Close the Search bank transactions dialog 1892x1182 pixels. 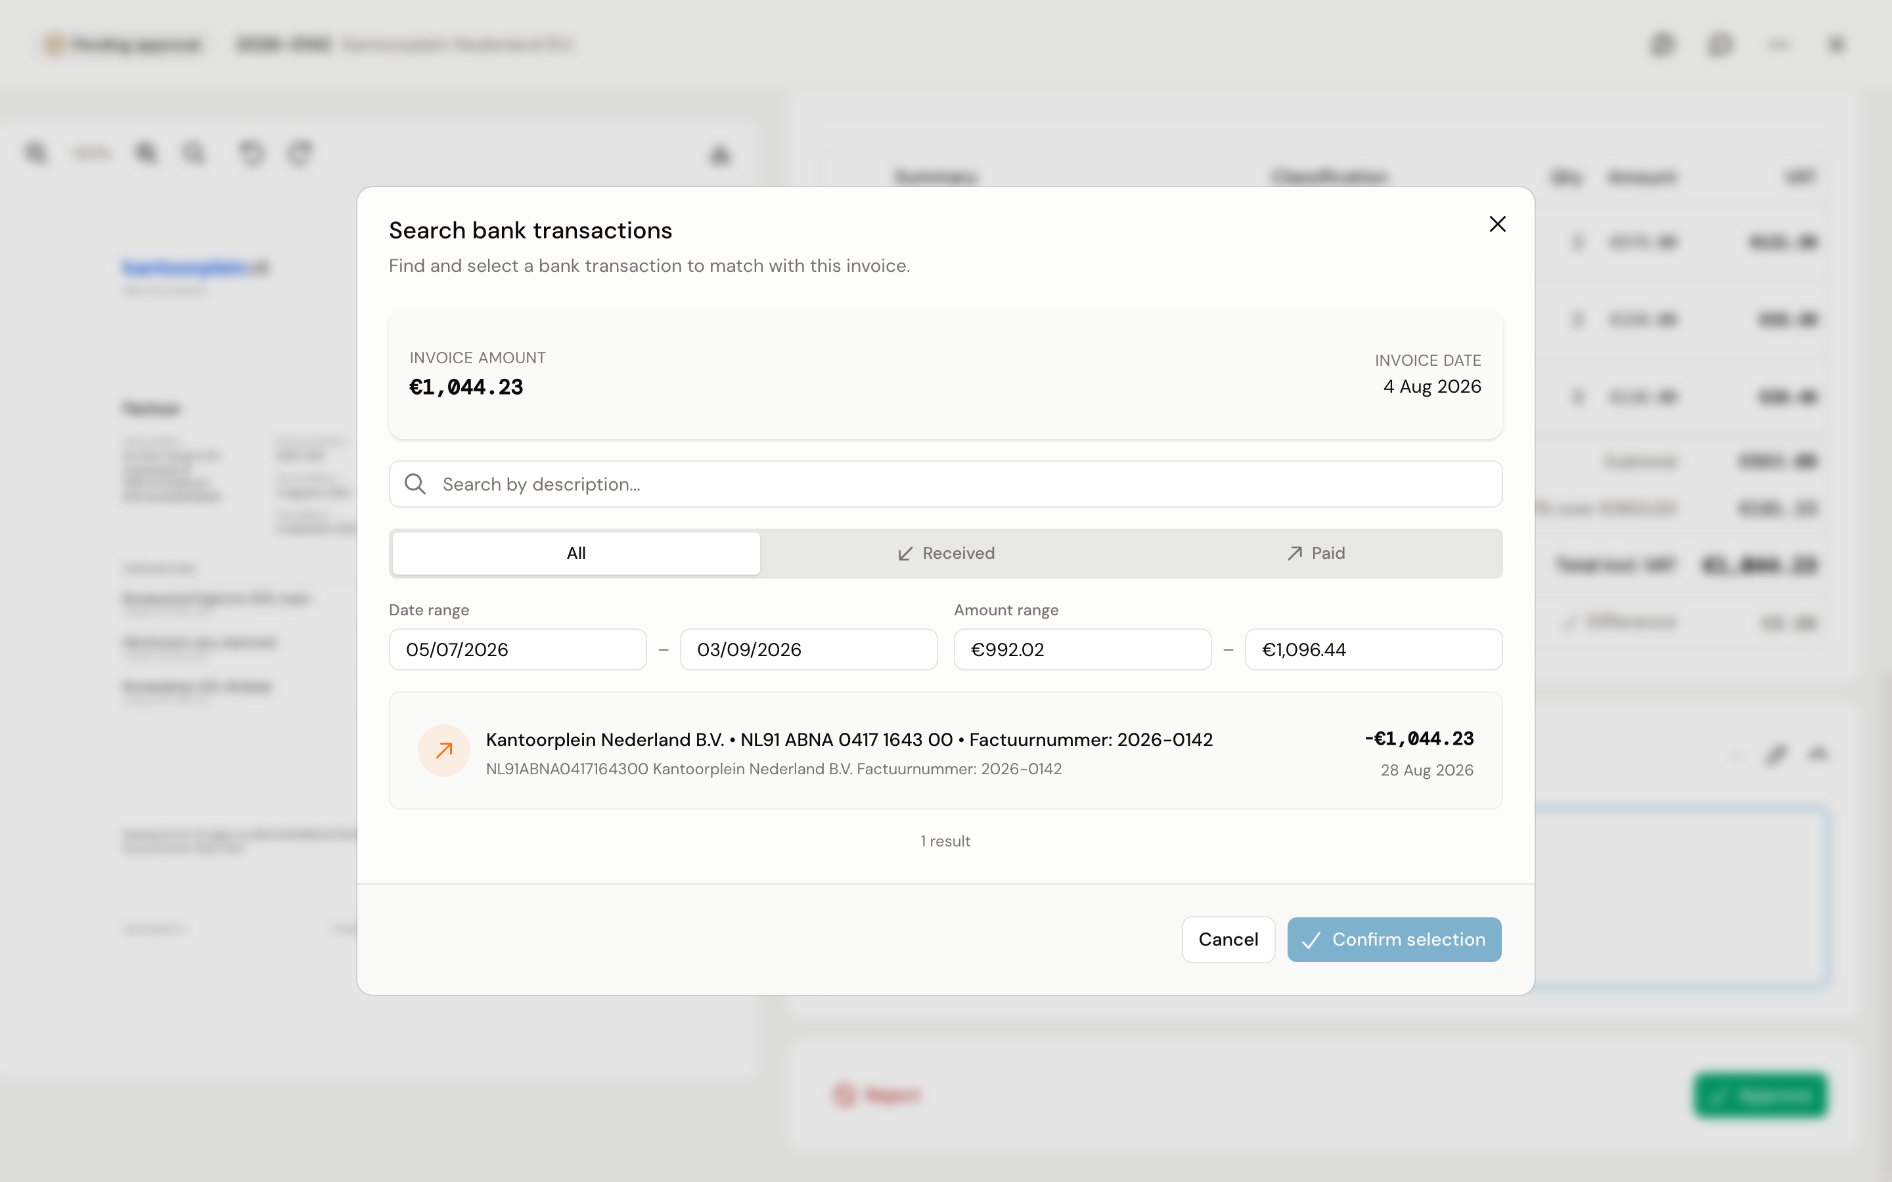[1497, 225]
